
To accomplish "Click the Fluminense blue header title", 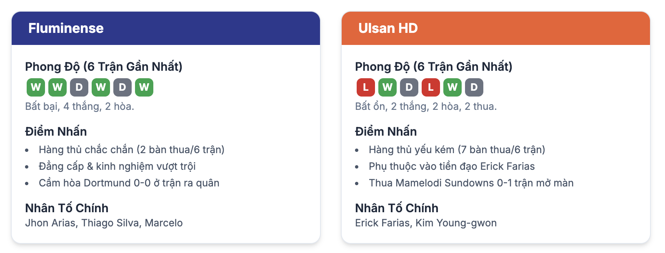I will point(66,28).
